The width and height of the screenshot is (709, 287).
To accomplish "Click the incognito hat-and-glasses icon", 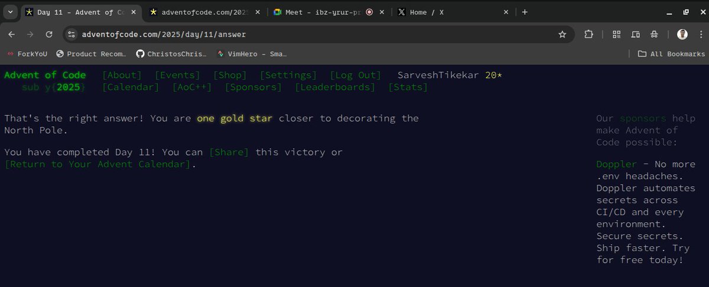I will pos(653,35).
